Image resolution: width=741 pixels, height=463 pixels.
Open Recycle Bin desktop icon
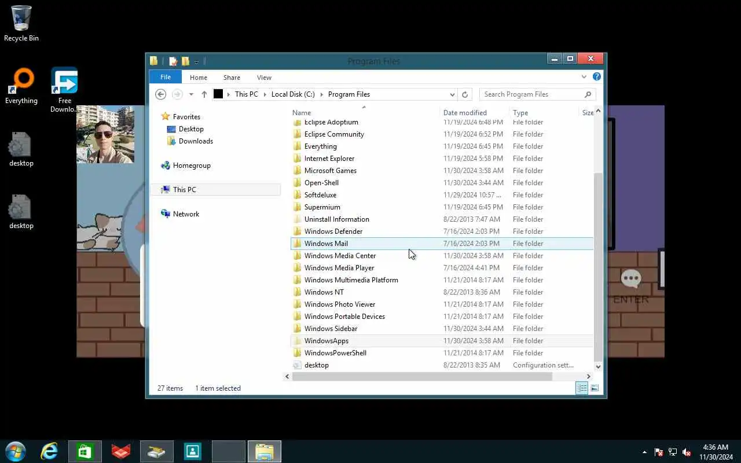[21, 24]
